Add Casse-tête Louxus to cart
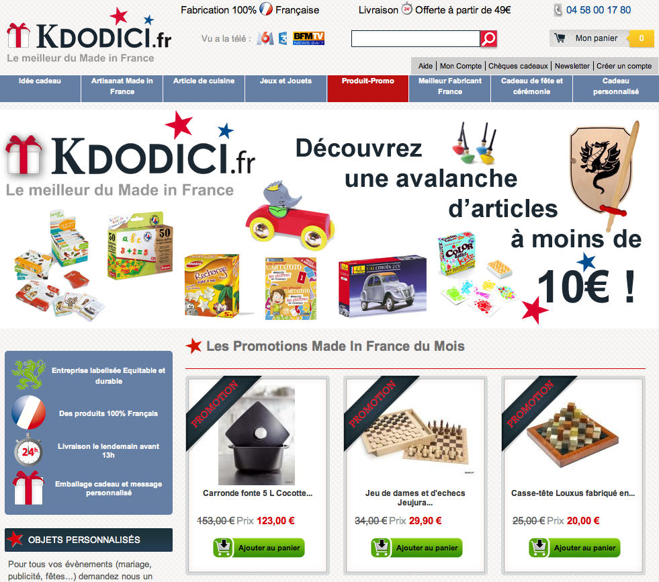 [574, 548]
